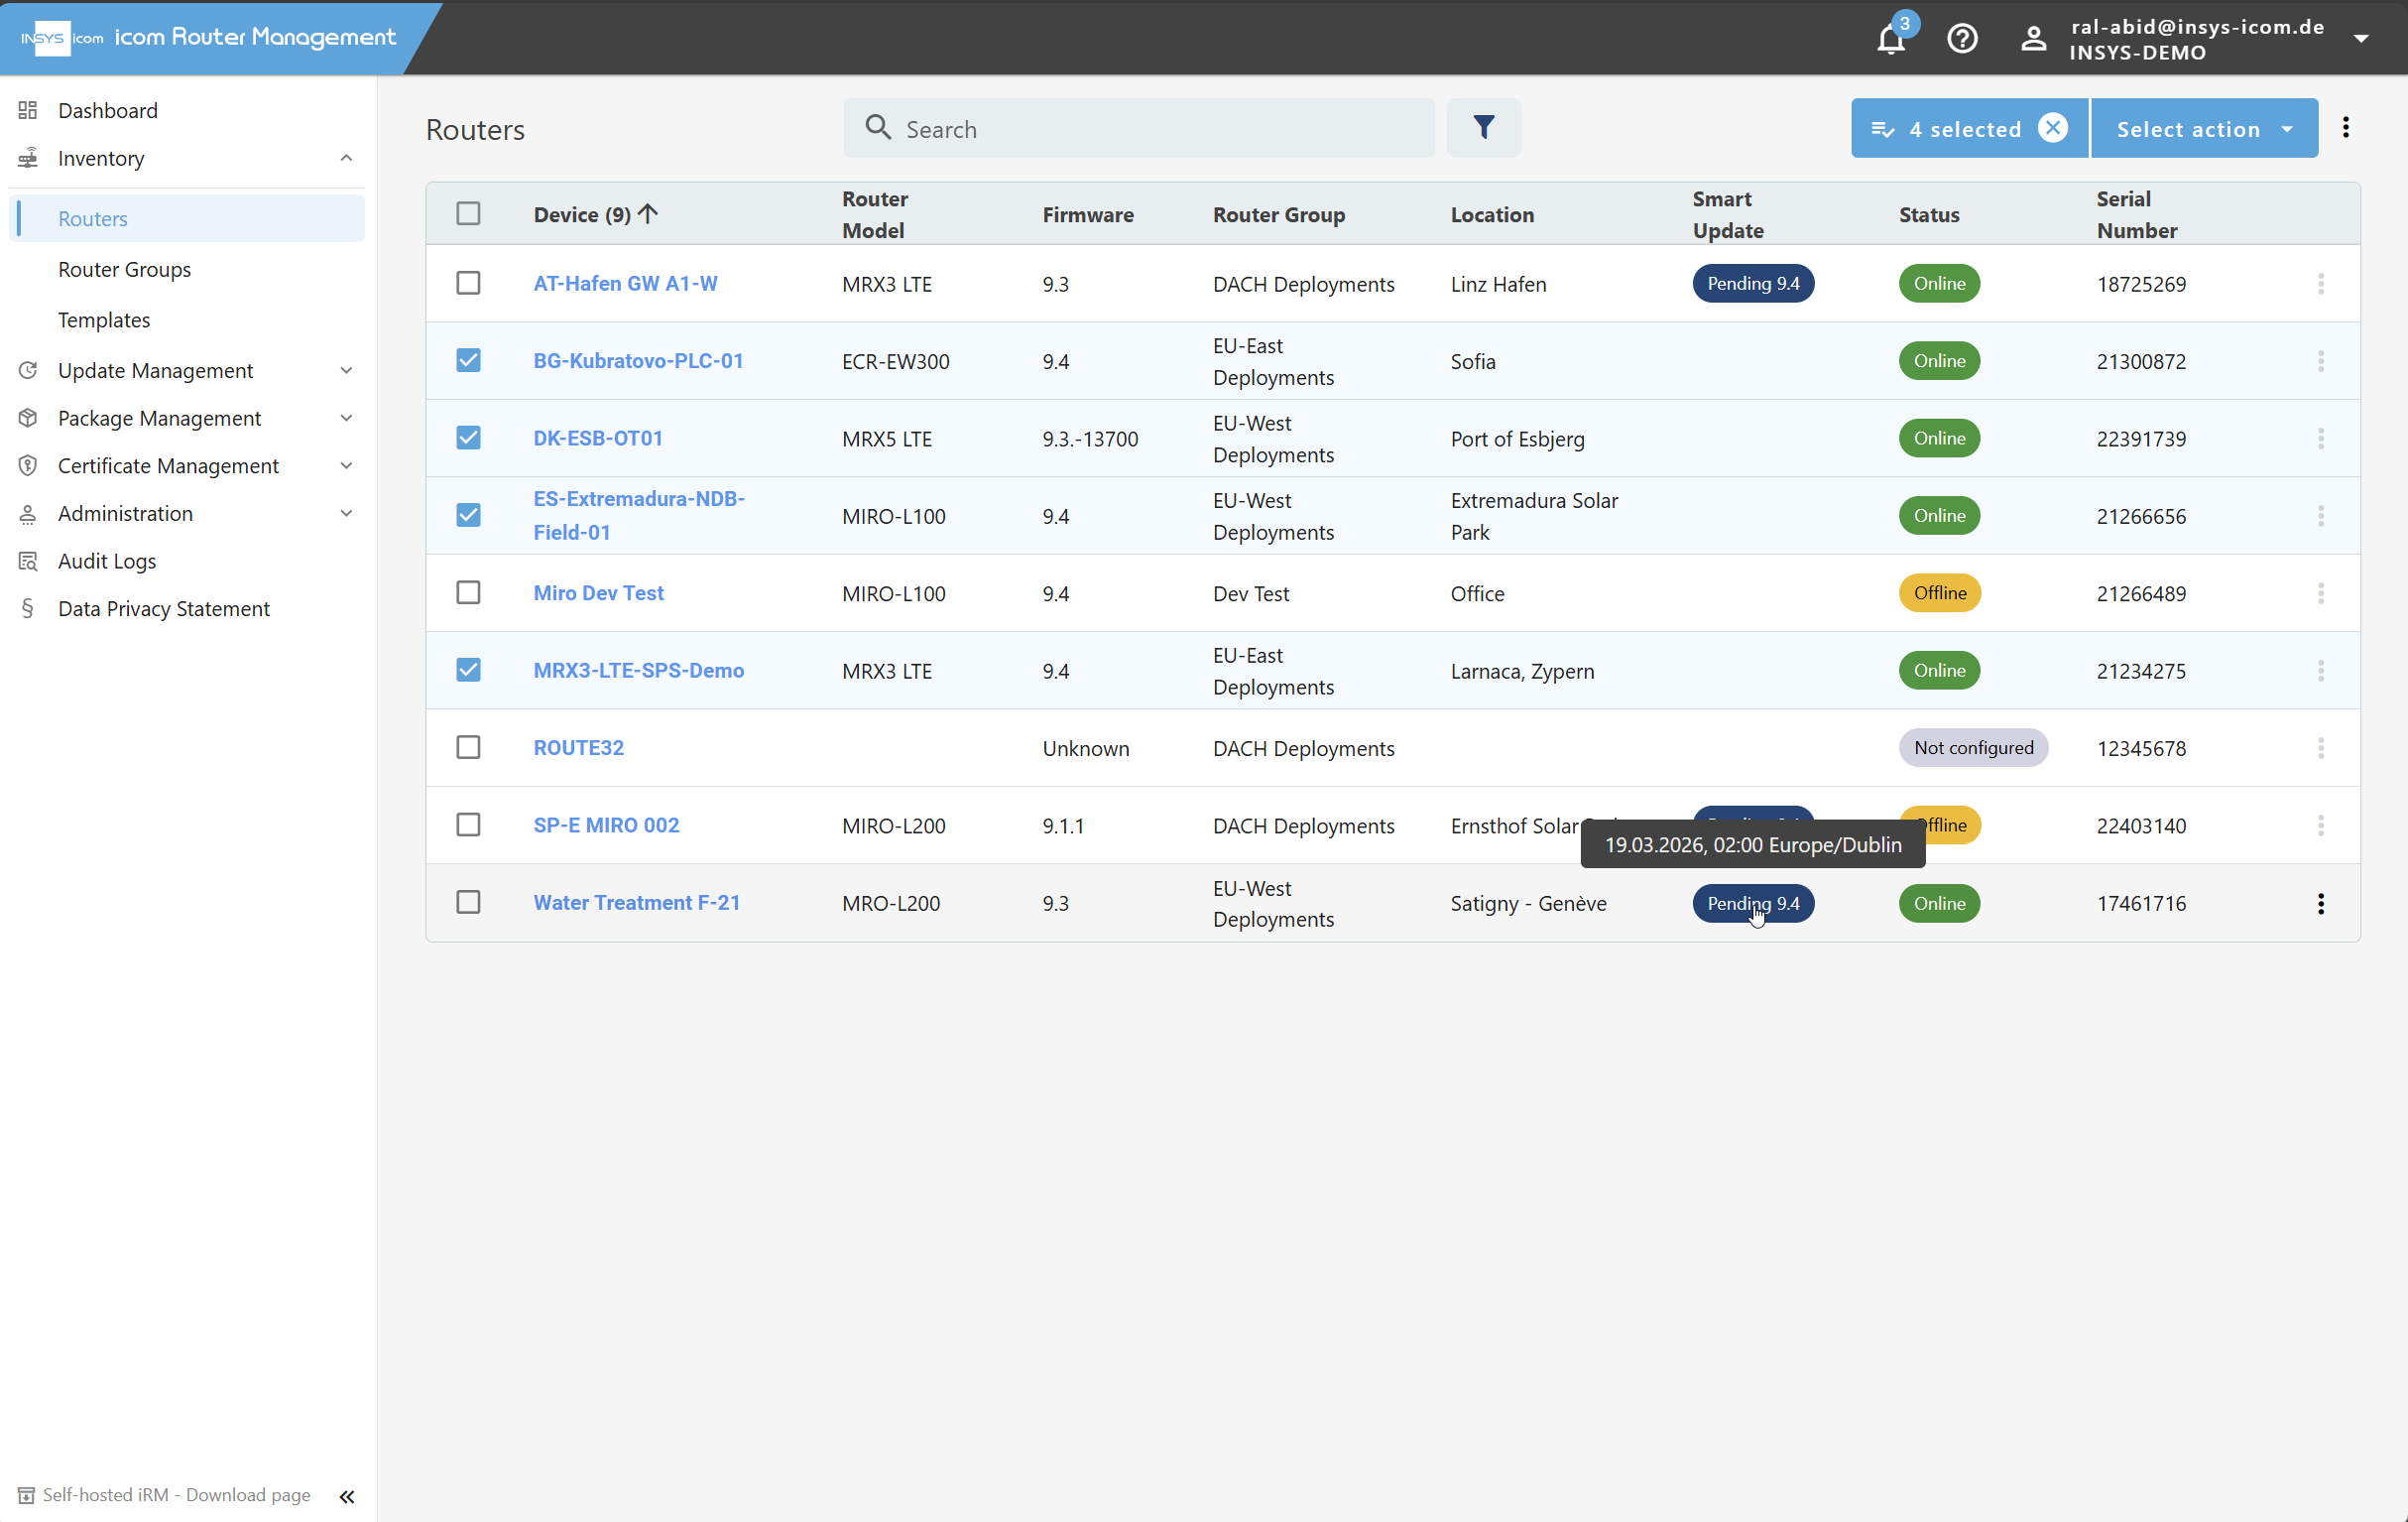The image size is (2408, 1522).
Task: Expand Update Management section
Action: (x=346, y=370)
